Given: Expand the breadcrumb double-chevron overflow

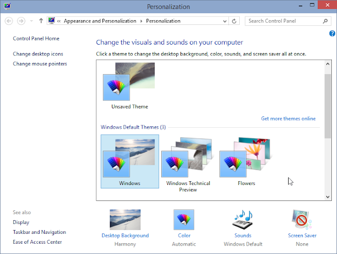Looking at the screenshot, I should [x=59, y=21].
